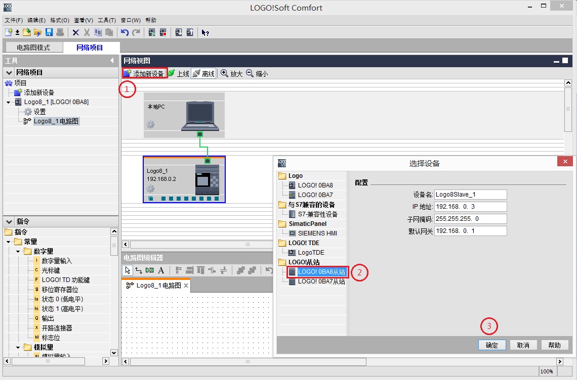This screenshot has width=577, height=380.
Task: Zoom out with 缩小 in network view
Action: 257,73
